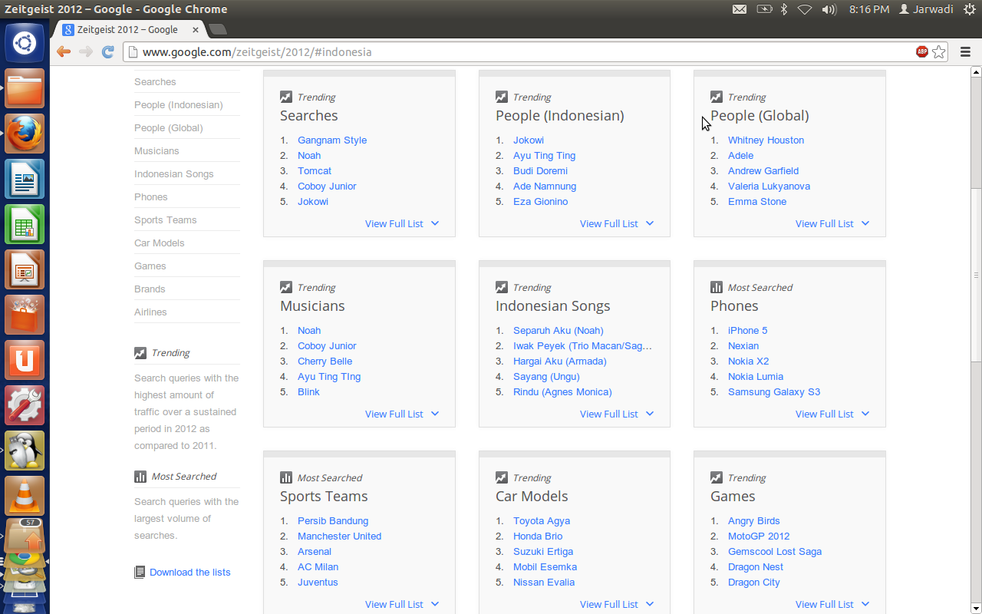Expand View Full List under Car Models
The width and height of the screenshot is (982, 614).
pyautogui.click(x=616, y=605)
